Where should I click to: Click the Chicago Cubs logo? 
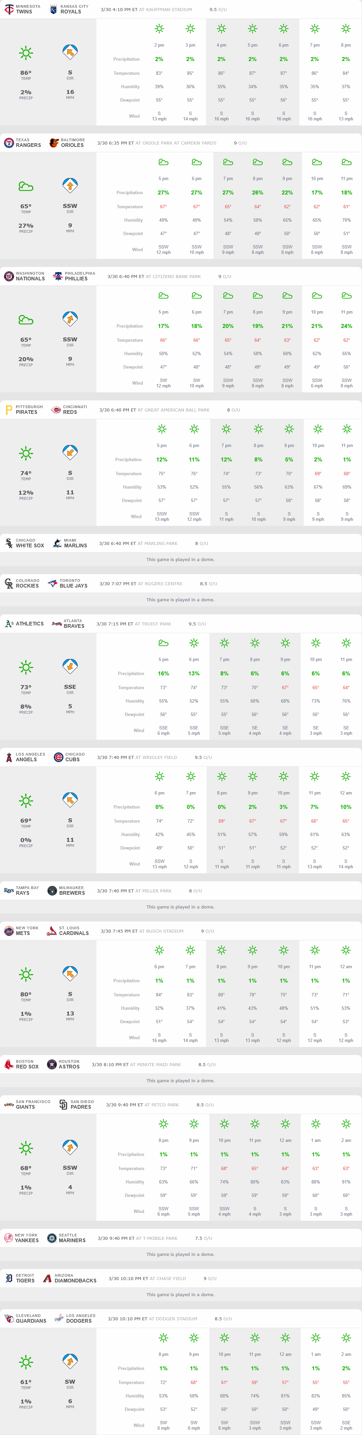tap(58, 757)
